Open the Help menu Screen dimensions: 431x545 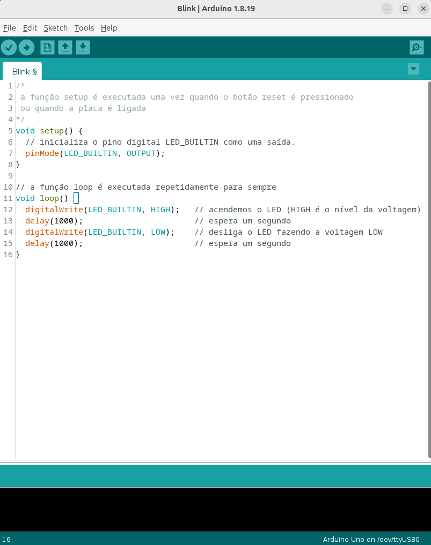pyautogui.click(x=109, y=28)
